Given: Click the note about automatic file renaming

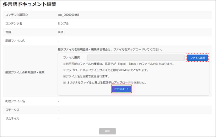Looking at the screenshot, I should click(x=87, y=76).
